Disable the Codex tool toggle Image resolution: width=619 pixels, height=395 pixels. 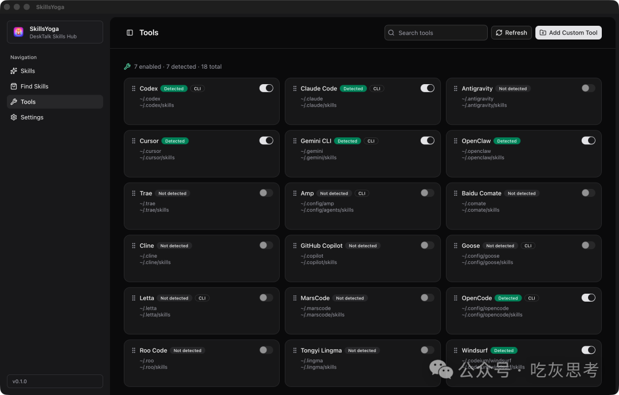(266, 88)
